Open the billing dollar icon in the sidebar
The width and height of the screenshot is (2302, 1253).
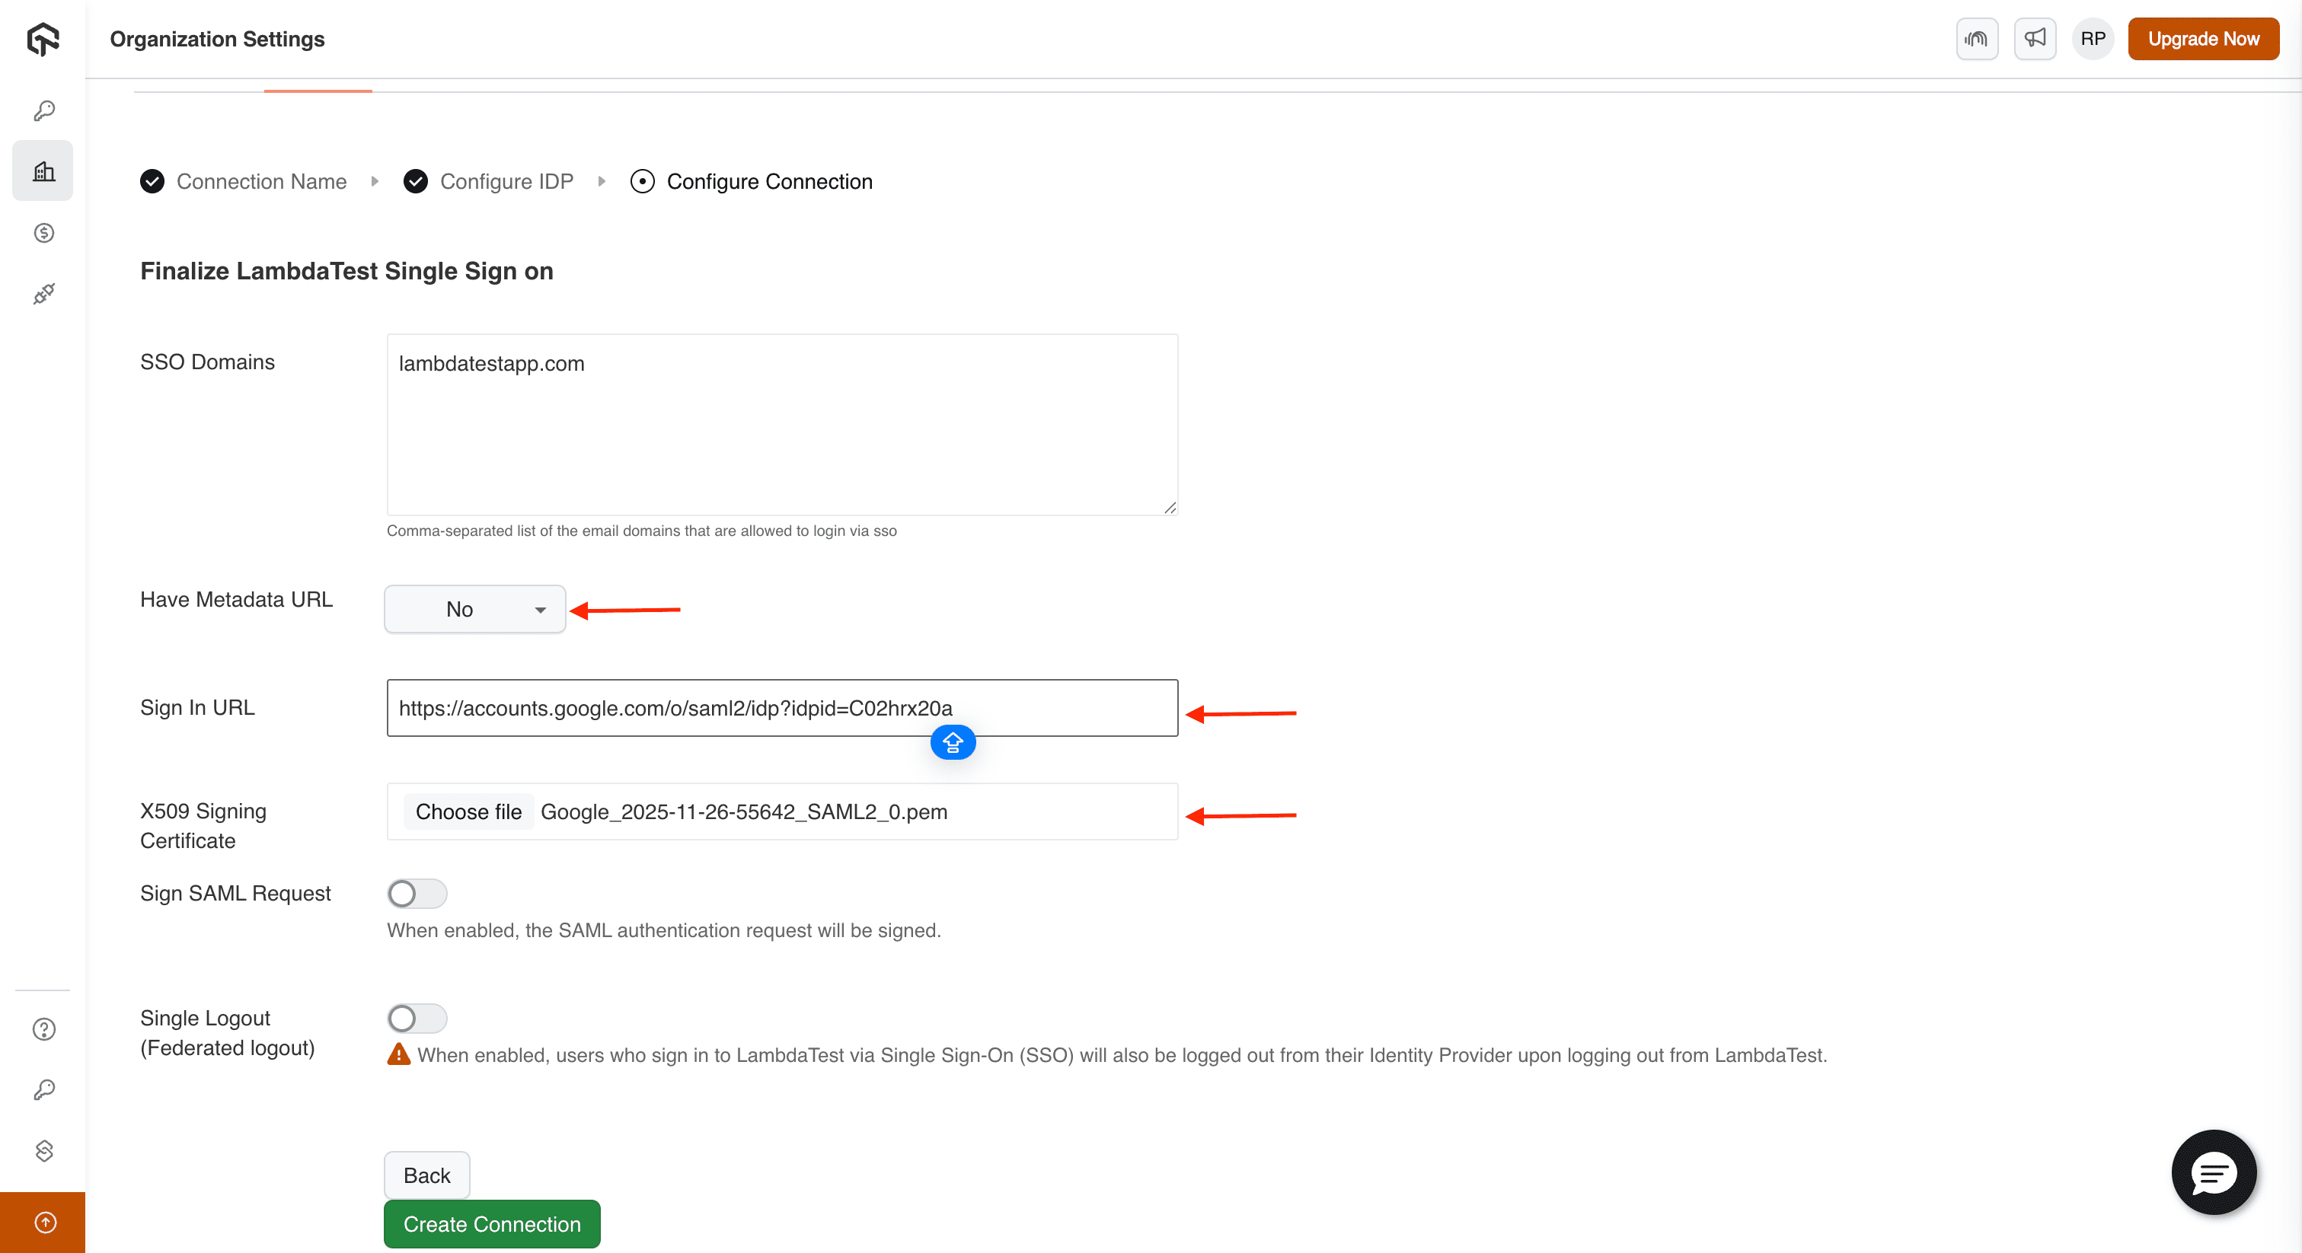pos(43,233)
